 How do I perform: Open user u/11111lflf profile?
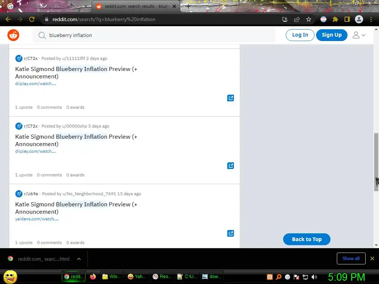[x=74, y=58]
